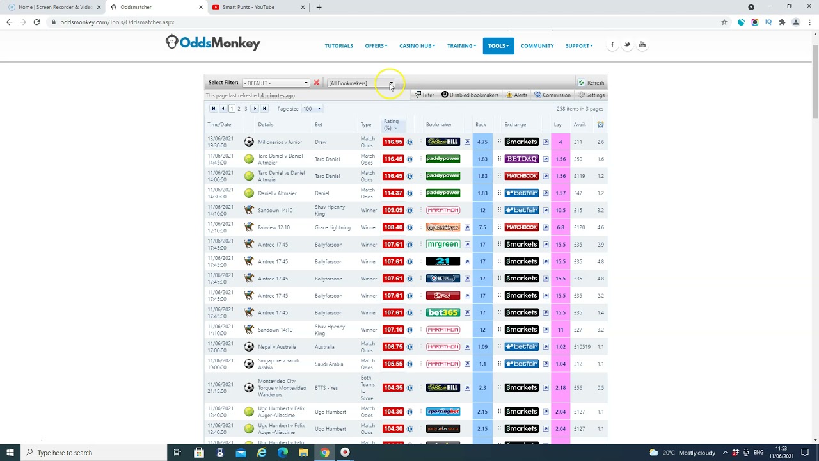Click blue back odds 4.75 cell
The image size is (819, 461).
point(482,142)
